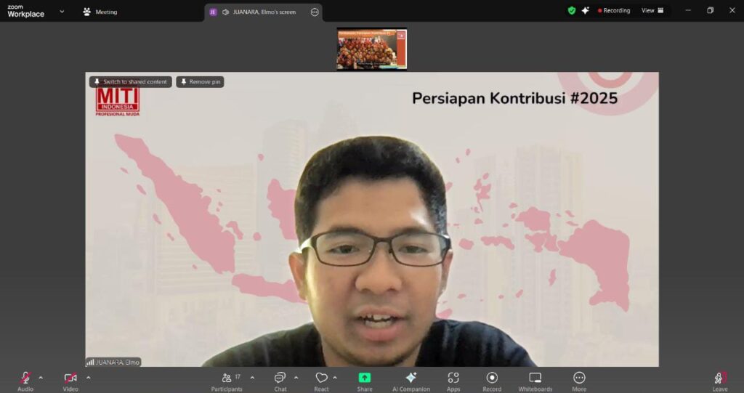
Task: Unmute the microphone Audio button
Action: 25,378
